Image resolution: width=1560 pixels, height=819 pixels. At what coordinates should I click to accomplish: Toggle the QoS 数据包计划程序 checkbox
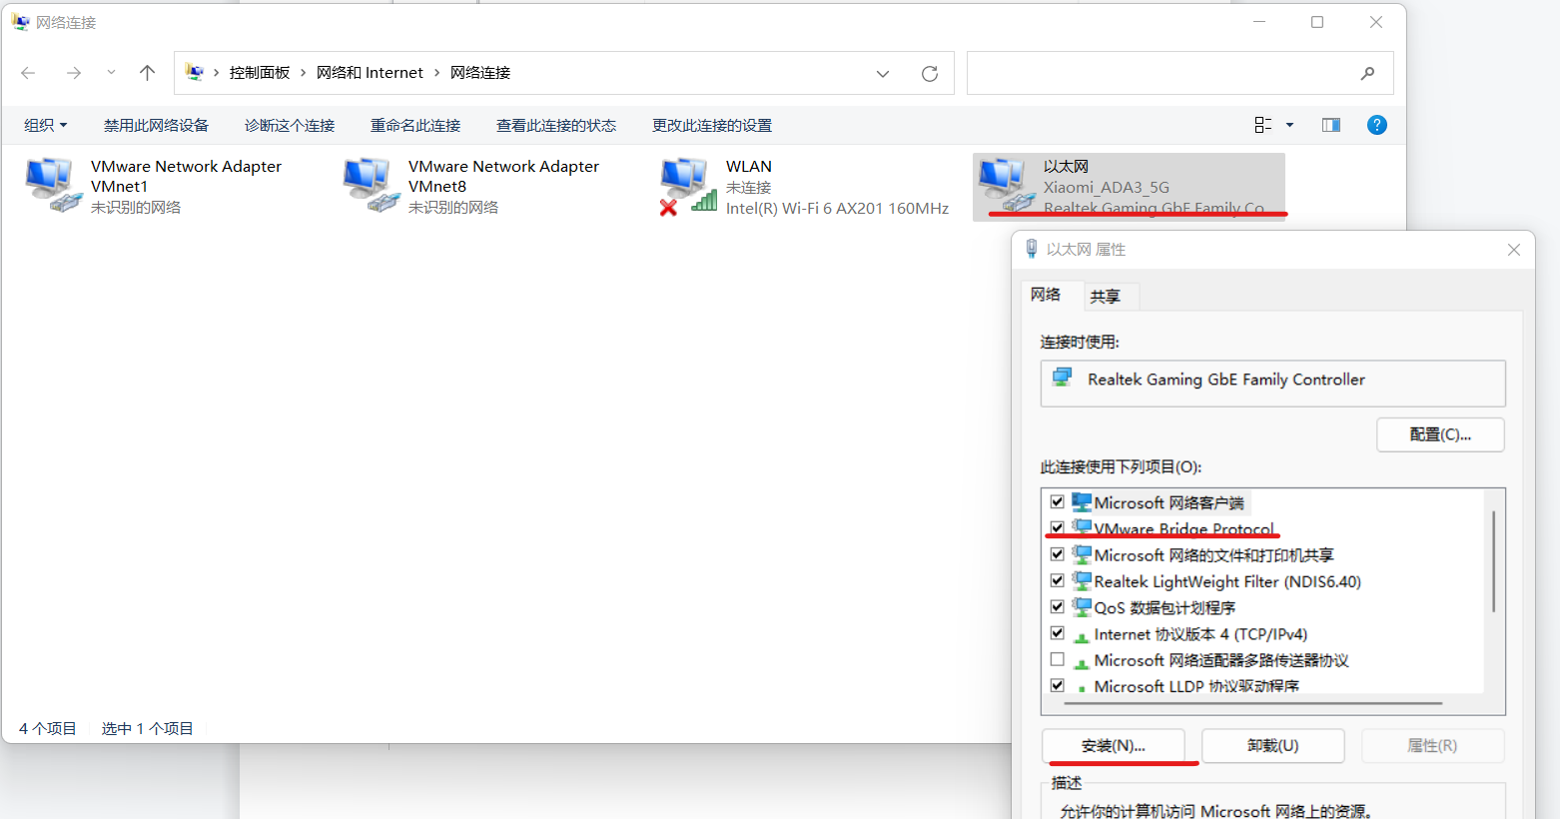pyautogui.click(x=1057, y=607)
